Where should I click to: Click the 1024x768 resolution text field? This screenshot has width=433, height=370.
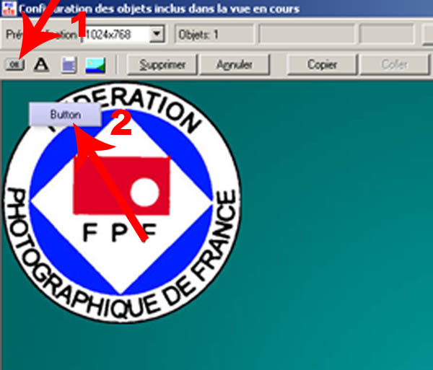[116, 35]
